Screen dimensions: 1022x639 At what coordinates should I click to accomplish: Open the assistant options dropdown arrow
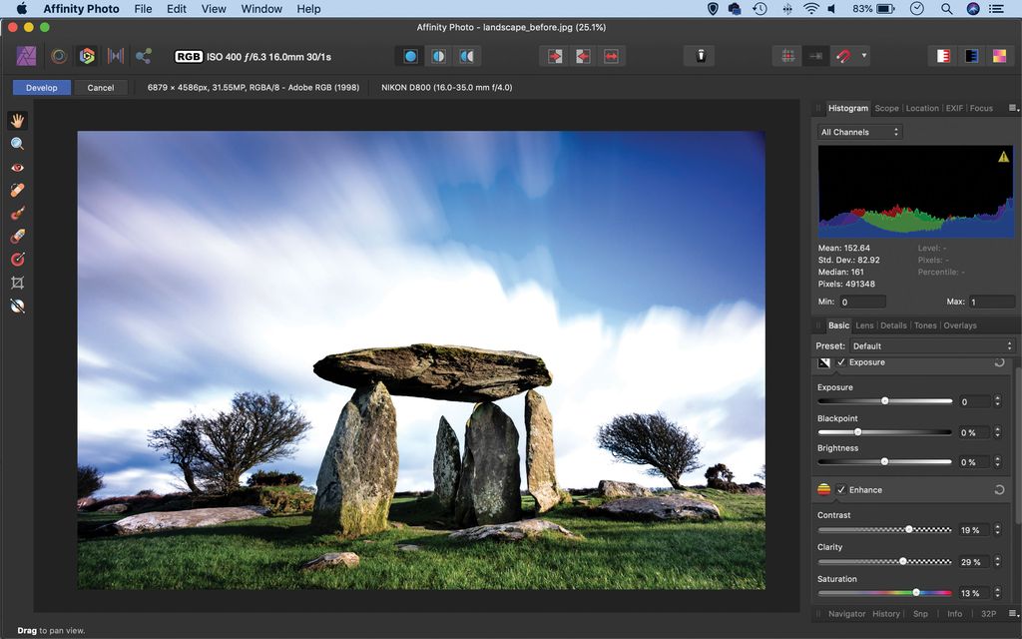tap(866, 56)
